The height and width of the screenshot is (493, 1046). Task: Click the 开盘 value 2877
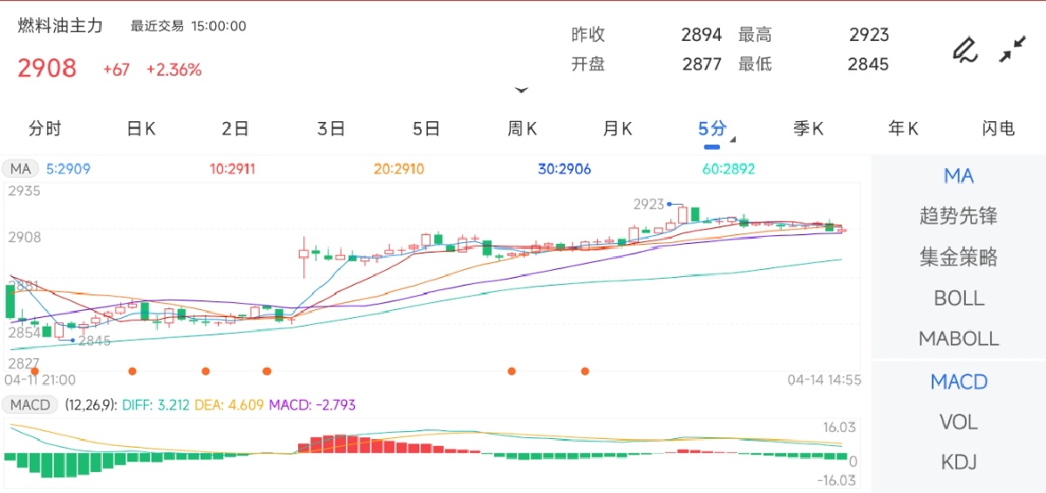tap(702, 64)
